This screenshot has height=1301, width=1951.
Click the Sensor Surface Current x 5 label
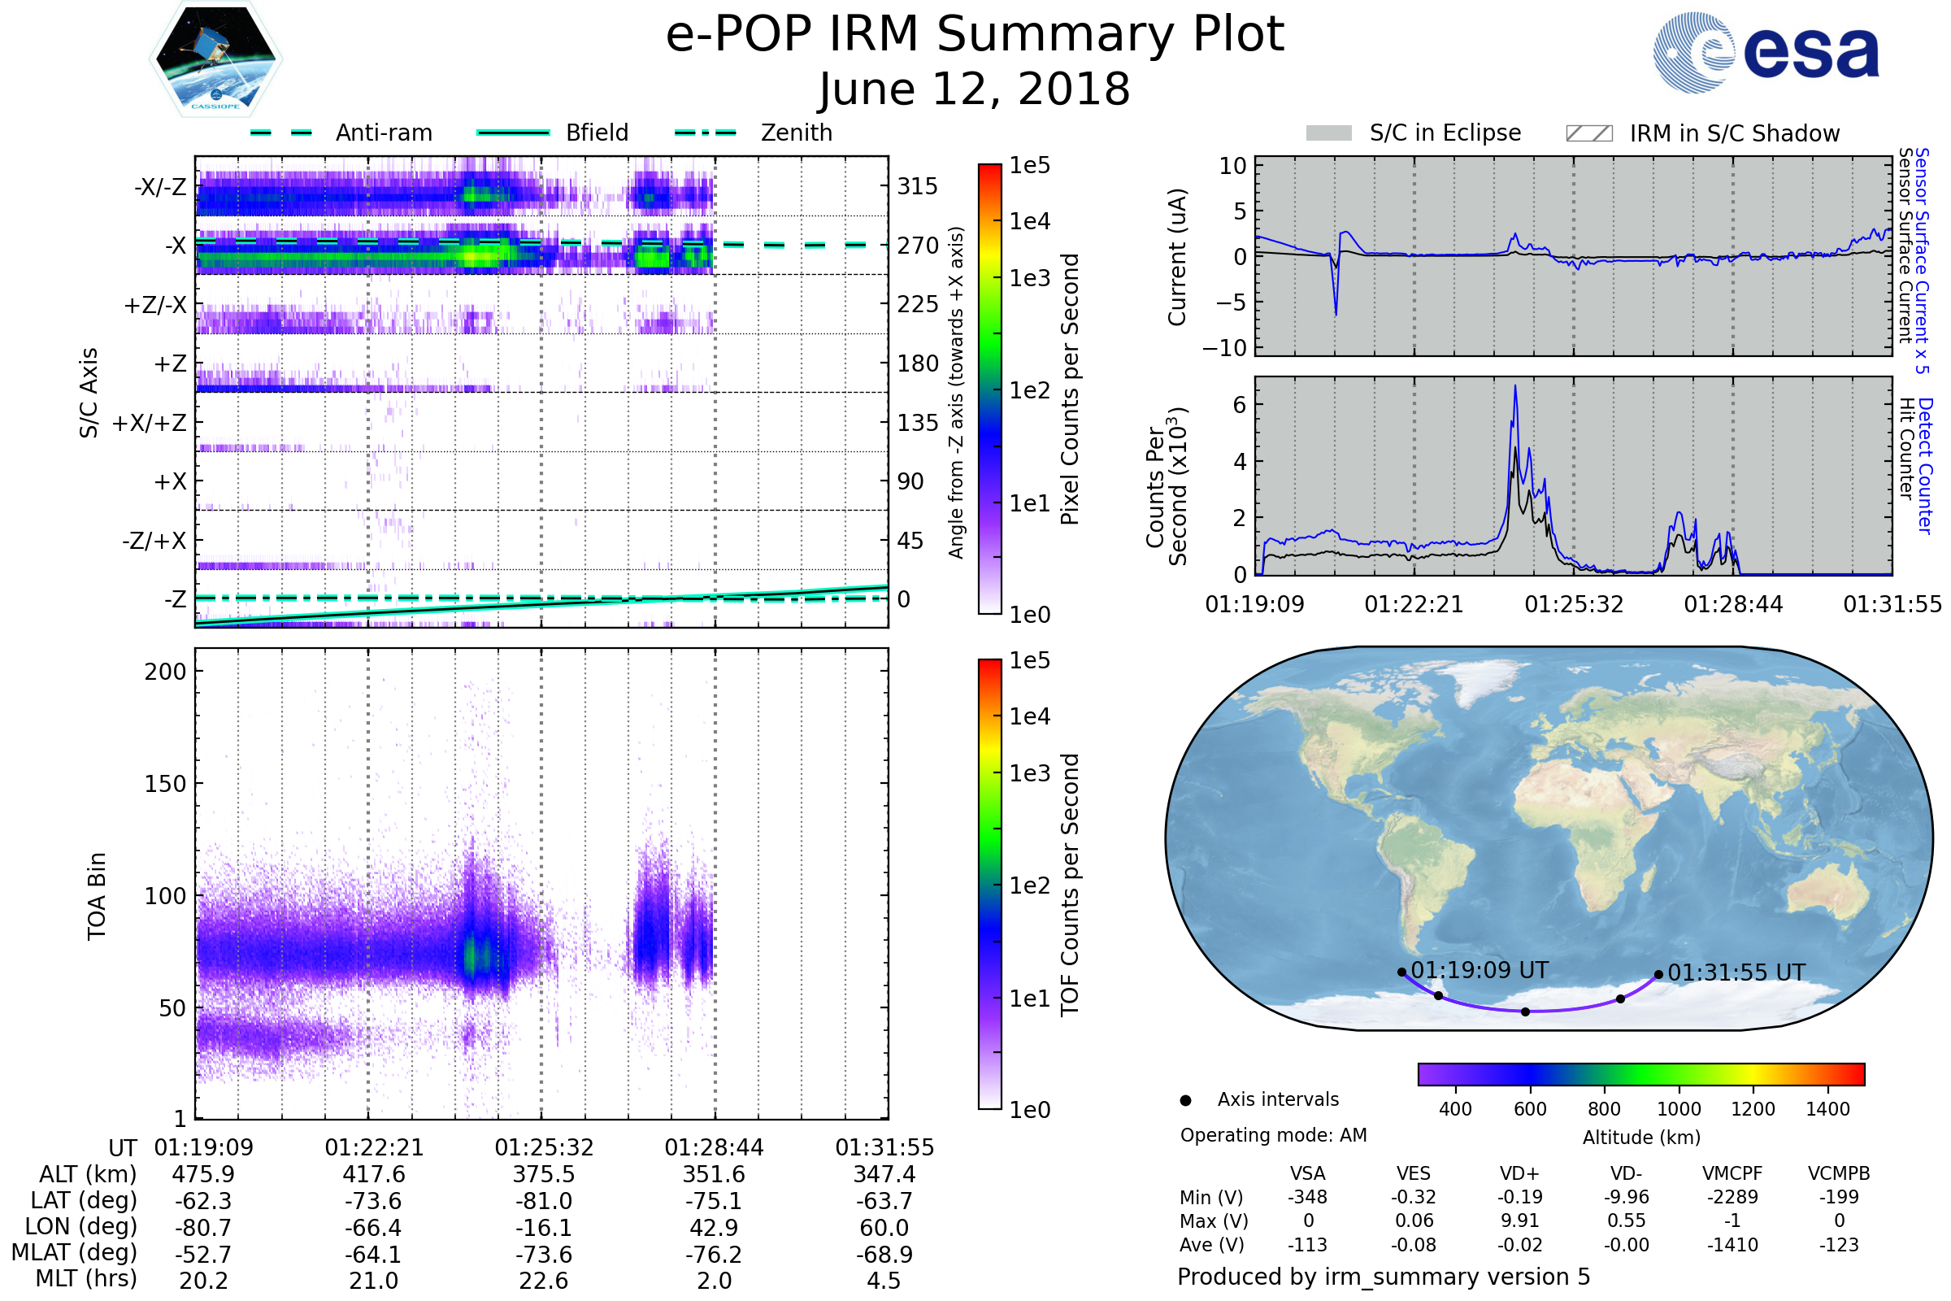coord(1922,260)
